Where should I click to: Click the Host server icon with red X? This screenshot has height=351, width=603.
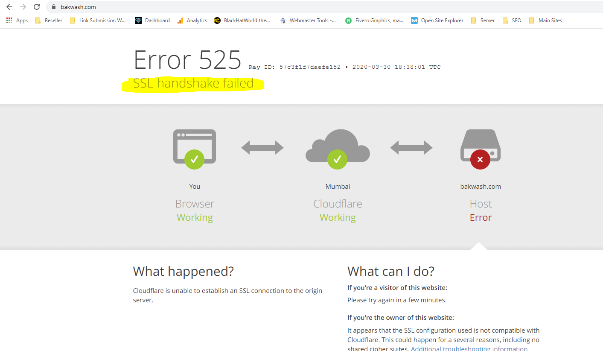[481, 149]
